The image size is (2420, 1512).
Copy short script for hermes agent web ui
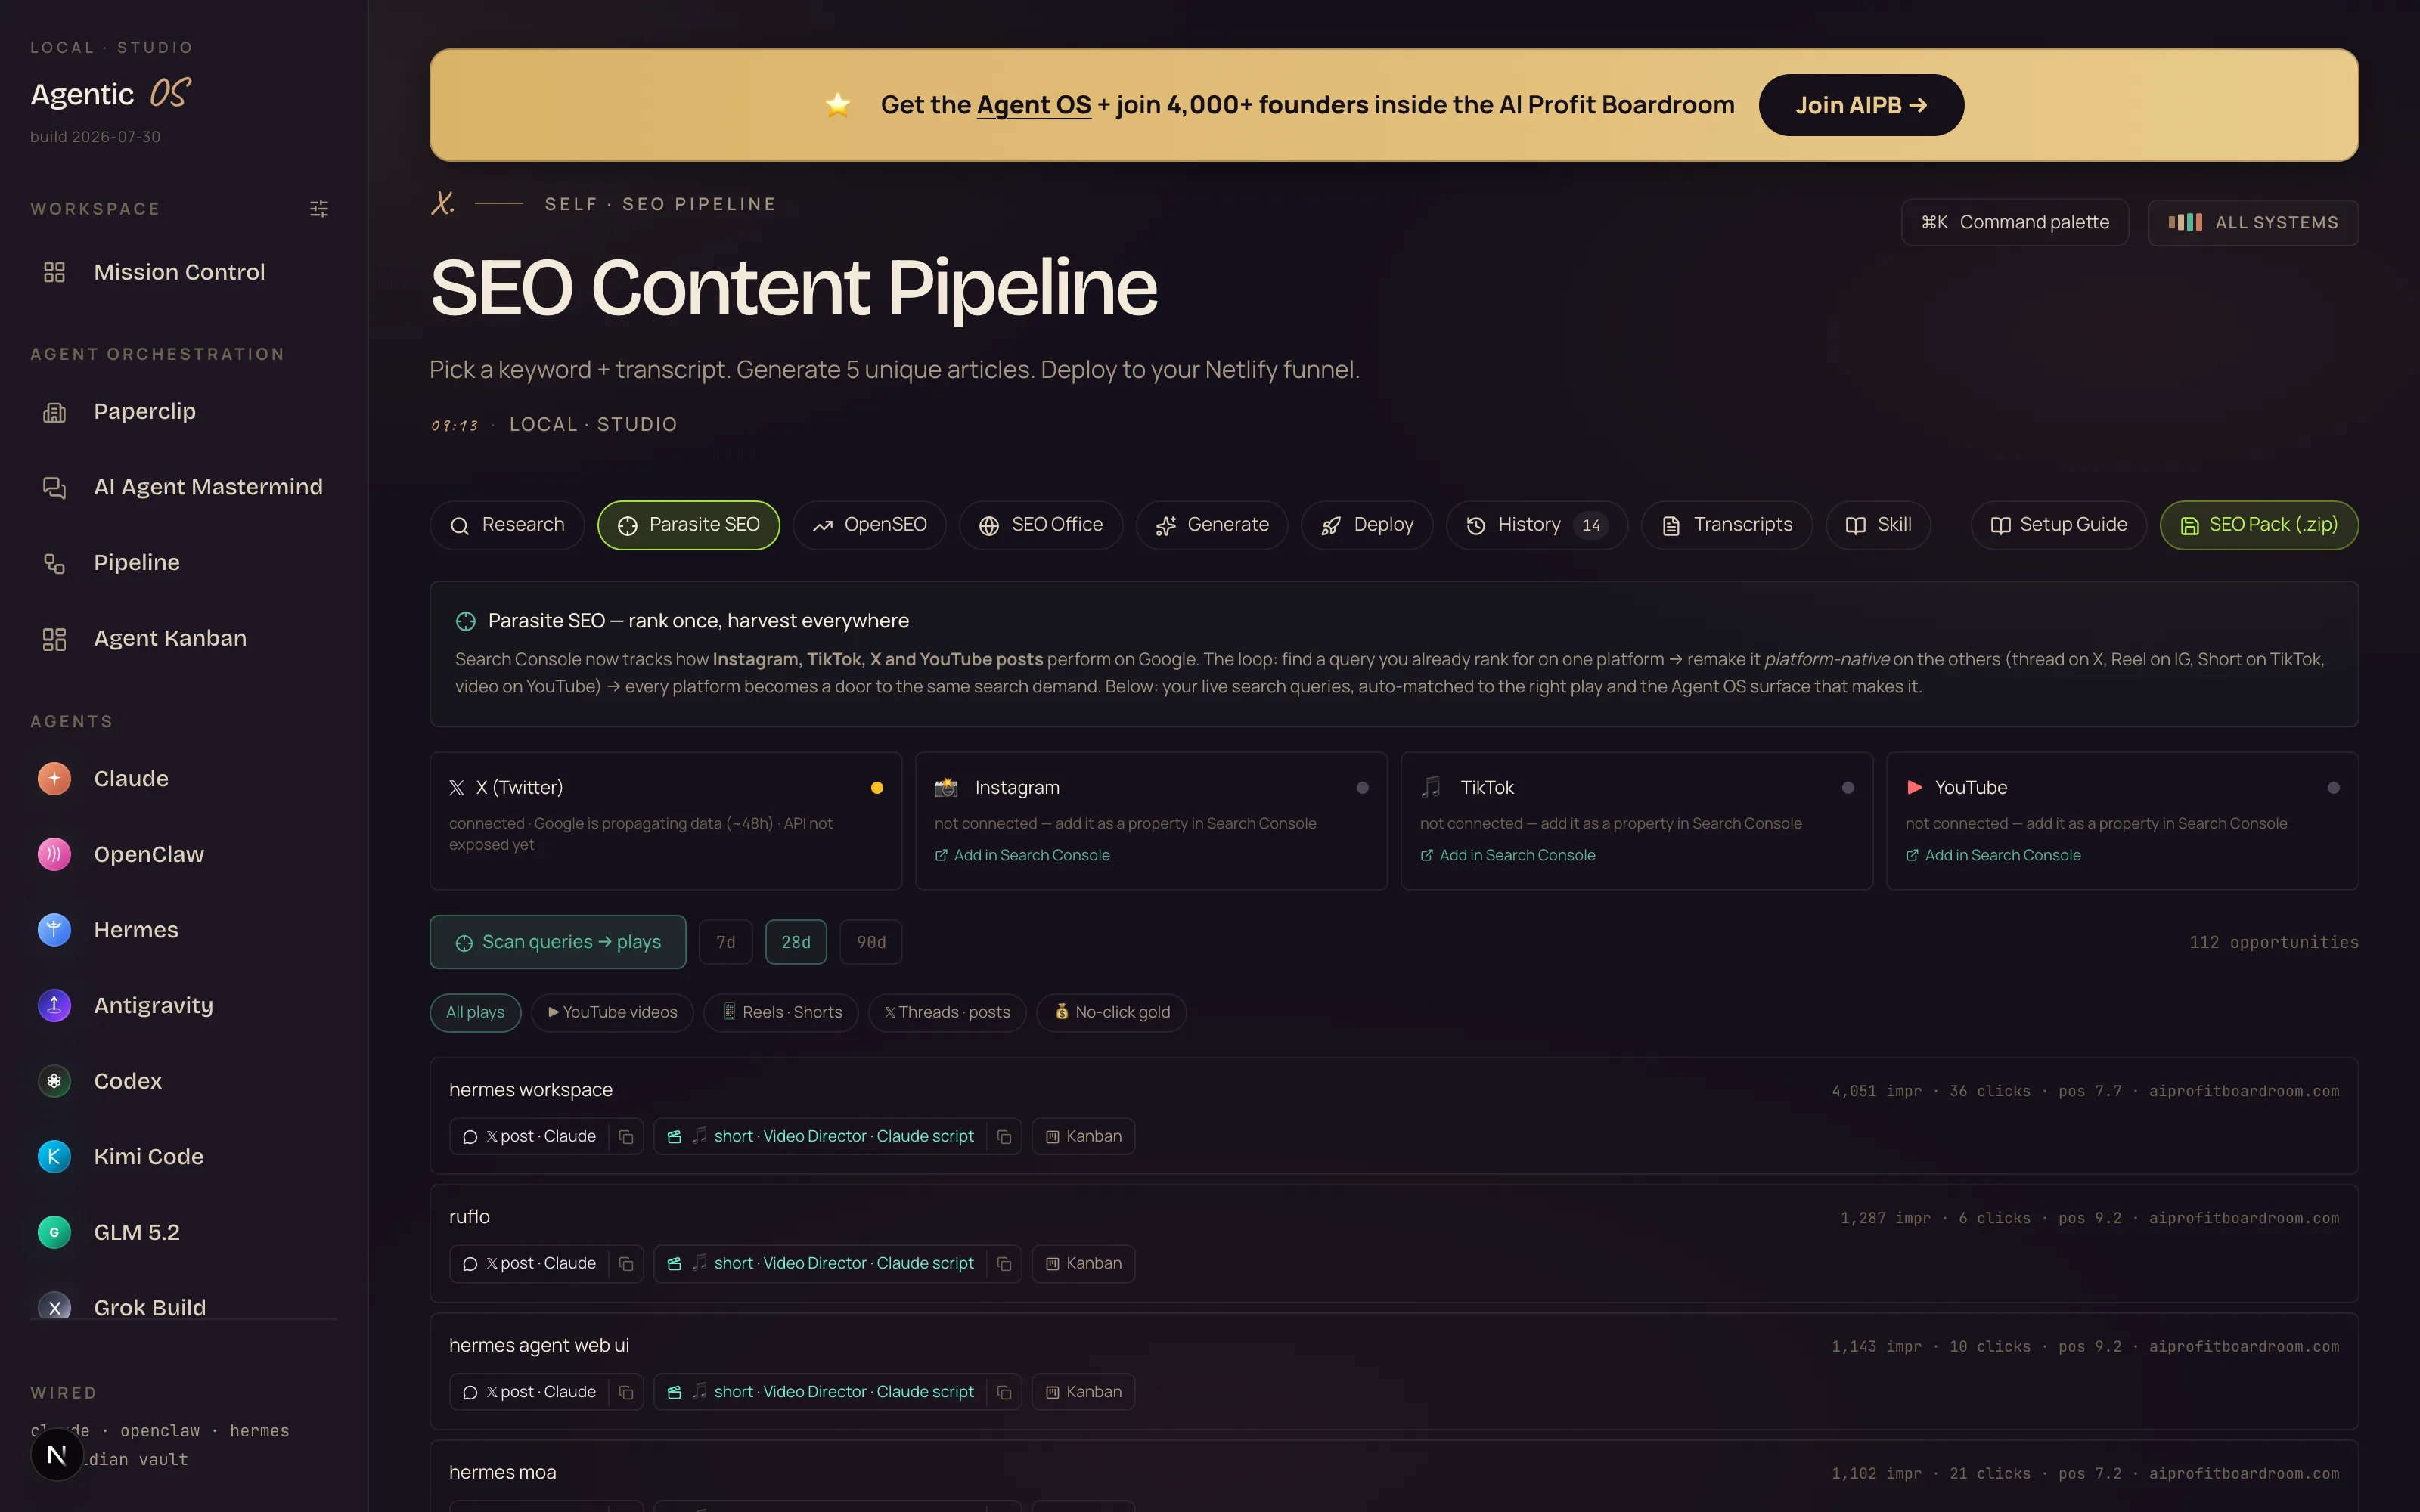[1004, 1391]
